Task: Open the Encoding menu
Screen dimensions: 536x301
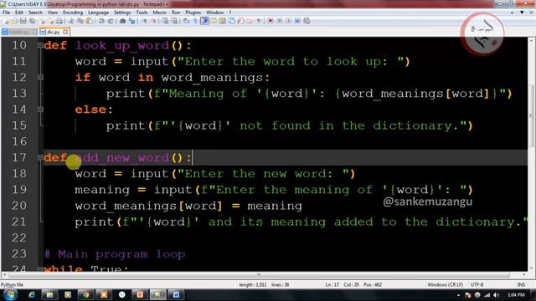Action: point(73,13)
